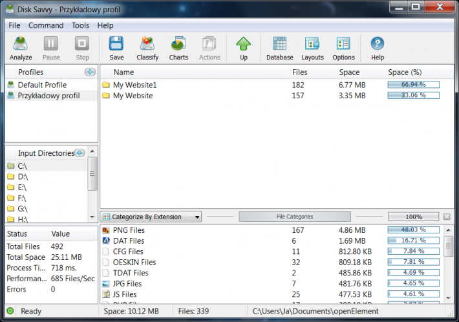
Task: Click file categories scrollbar down arrow
Action: [448, 298]
